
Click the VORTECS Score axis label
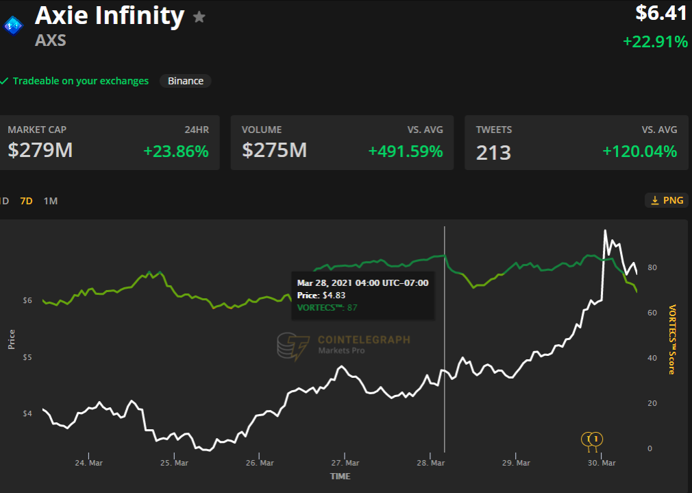(x=672, y=339)
